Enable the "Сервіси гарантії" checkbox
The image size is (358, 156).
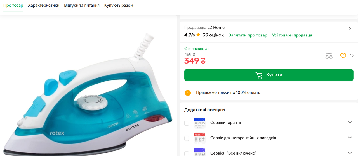187,123
